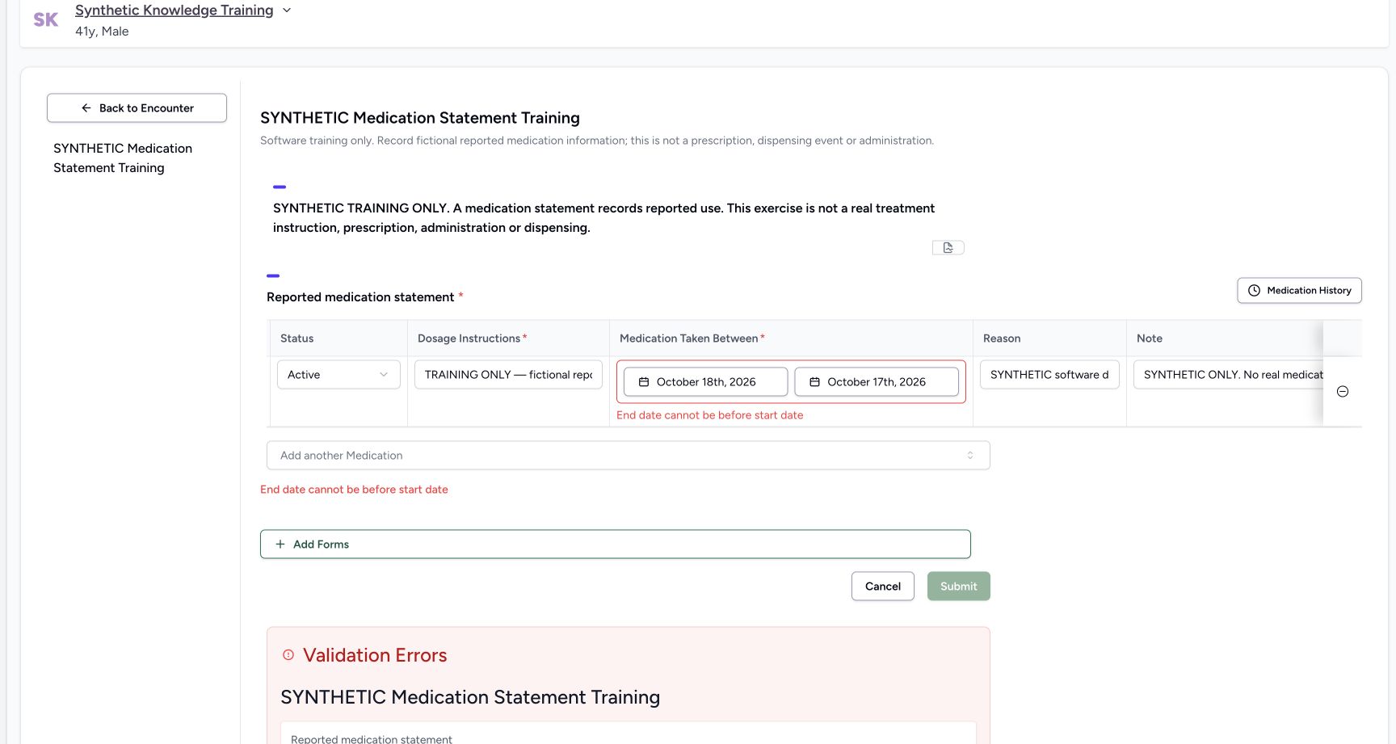1396x744 pixels.
Task: Submit the medication statement form
Action: click(x=959, y=586)
